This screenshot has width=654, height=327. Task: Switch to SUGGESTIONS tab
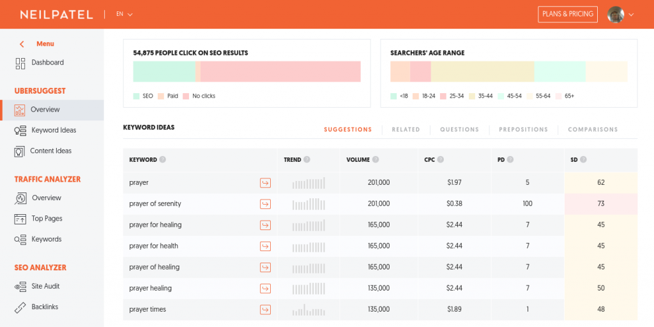(348, 129)
